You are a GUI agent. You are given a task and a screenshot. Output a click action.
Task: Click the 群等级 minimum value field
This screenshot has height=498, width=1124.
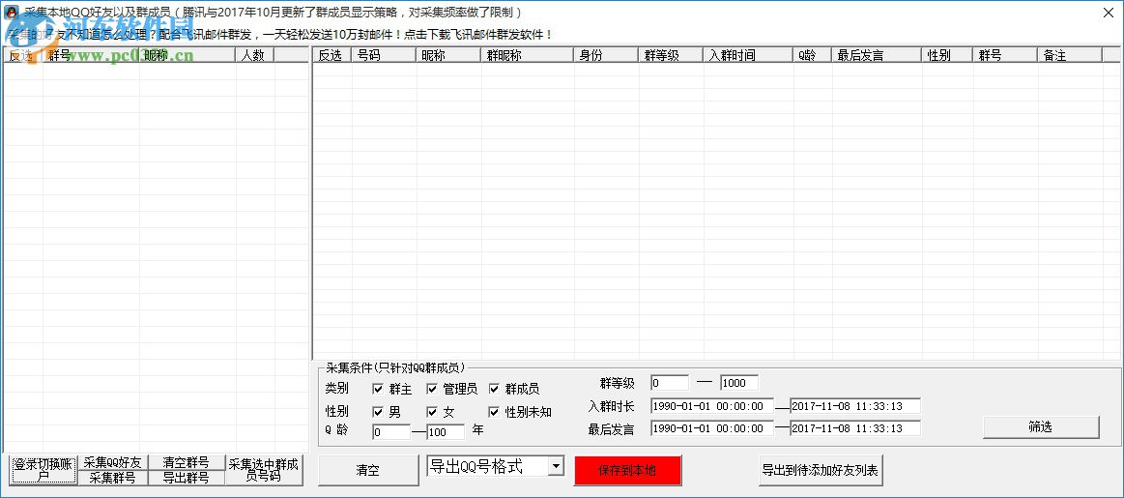click(670, 383)
